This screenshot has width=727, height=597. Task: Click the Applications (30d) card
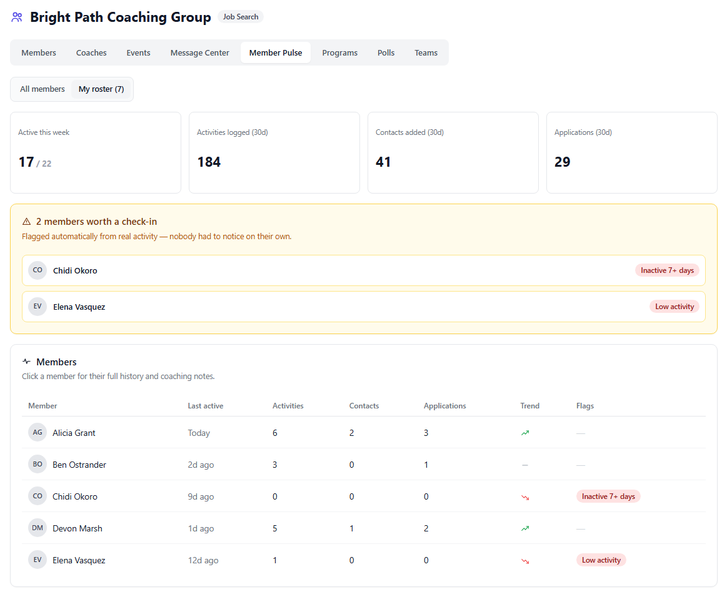[x=631, y=152]
